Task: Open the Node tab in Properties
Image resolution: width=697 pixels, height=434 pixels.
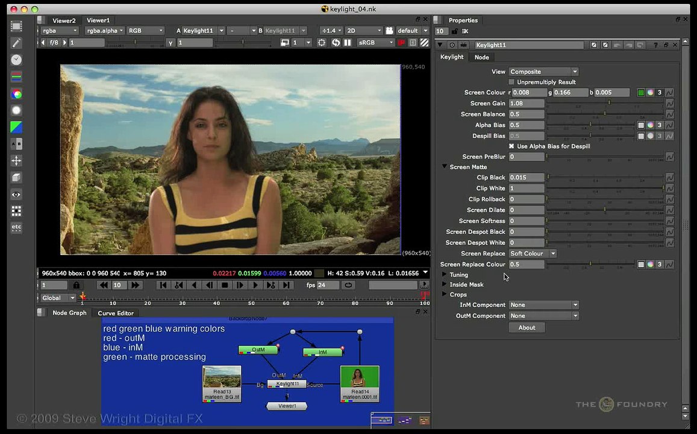Action: [x=482, y=57]
